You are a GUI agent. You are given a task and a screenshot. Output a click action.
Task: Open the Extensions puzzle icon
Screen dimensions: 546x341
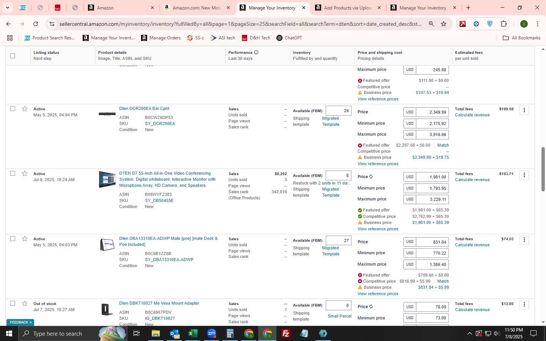coord(504,24)
